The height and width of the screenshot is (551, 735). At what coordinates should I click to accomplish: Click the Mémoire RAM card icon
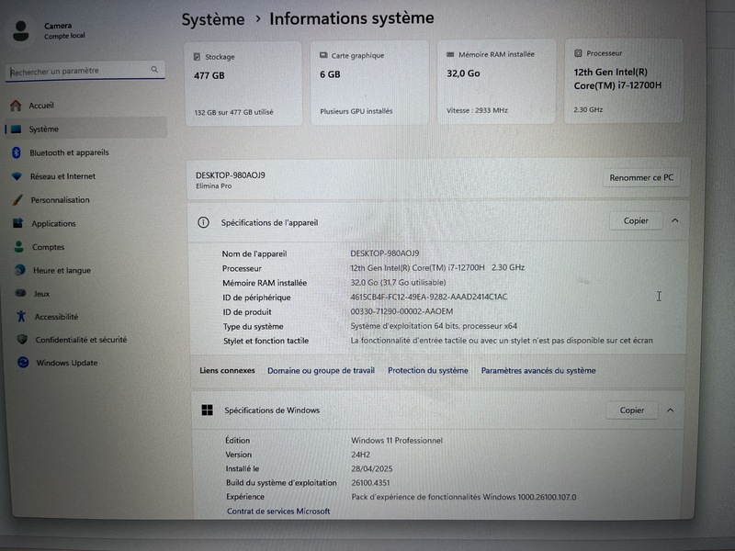[450, 54]
